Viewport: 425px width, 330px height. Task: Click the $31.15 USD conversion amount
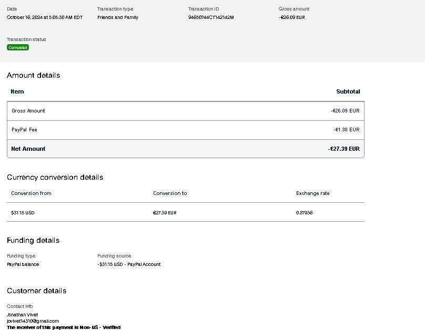tap(23, 213)
